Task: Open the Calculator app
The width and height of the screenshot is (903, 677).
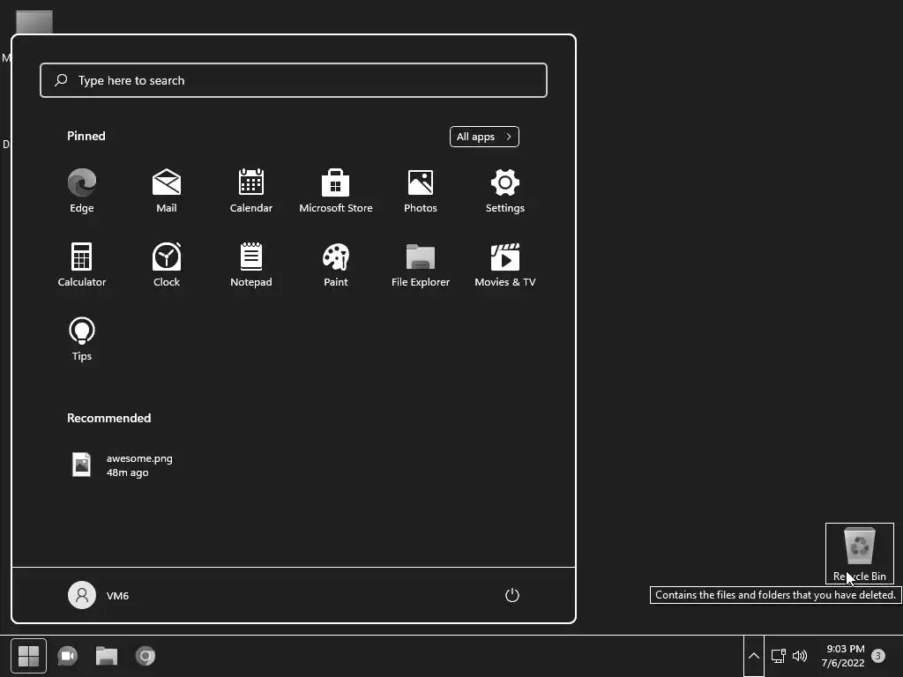Action: [x=82, y=264]
